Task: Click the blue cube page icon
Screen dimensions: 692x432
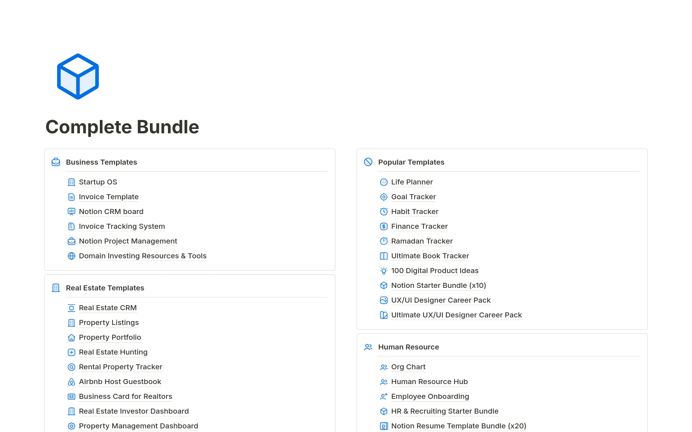Action: (78, 76)
